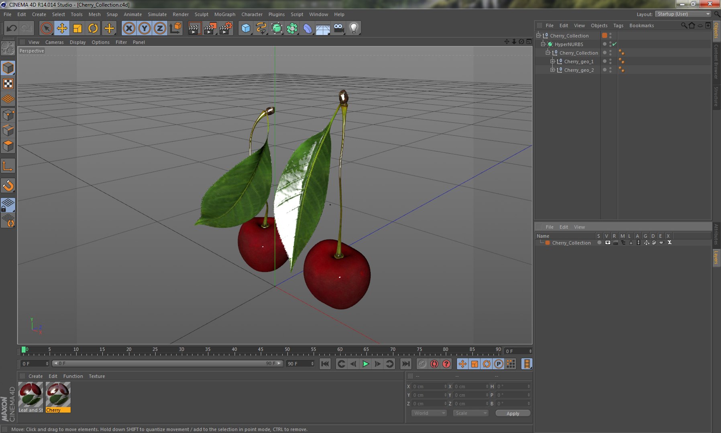Select the Cherry material thumbnail
The width and height of the screenshot is (721, 433).
pos(58,397)
